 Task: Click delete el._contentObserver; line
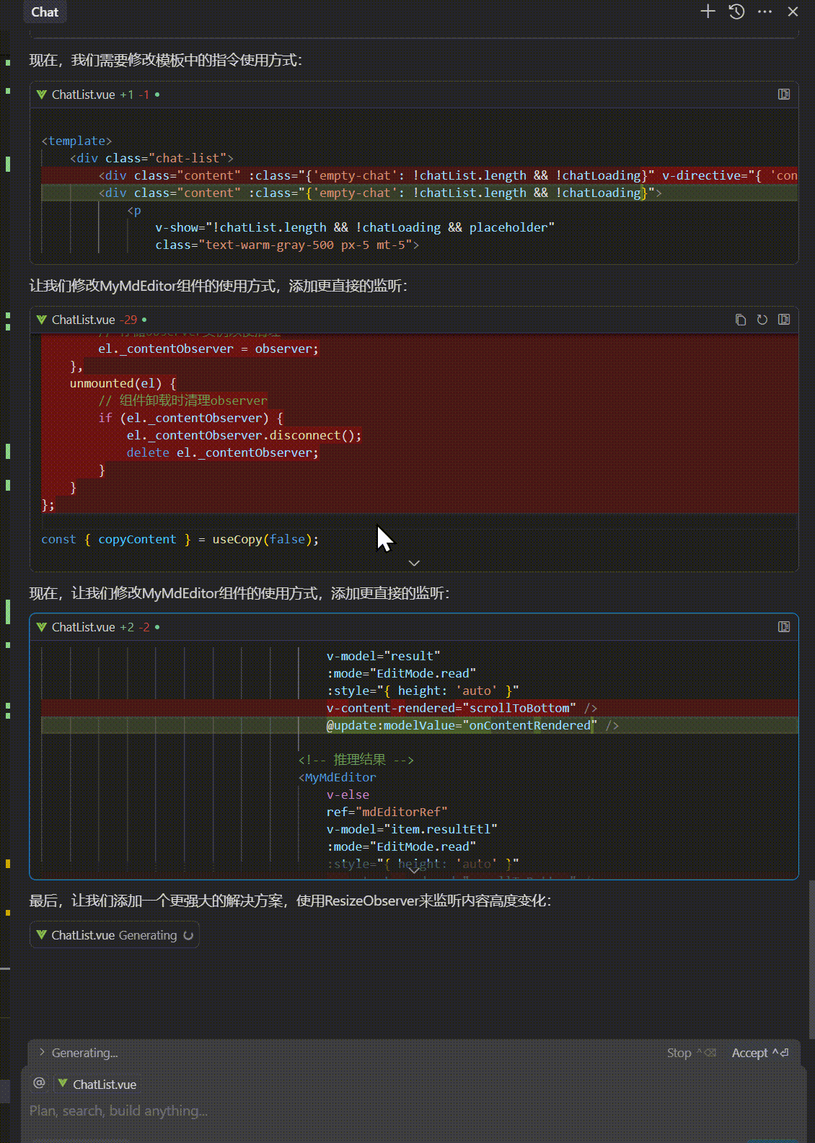[222, 452]
